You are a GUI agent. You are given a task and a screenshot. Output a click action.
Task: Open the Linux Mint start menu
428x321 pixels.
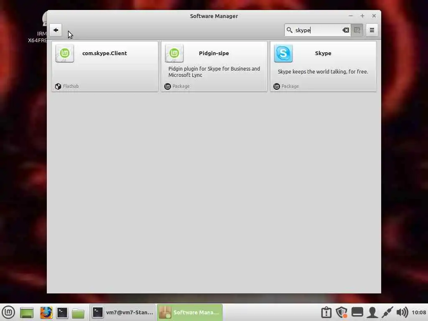pyautogui.click(x=8, y=312)
